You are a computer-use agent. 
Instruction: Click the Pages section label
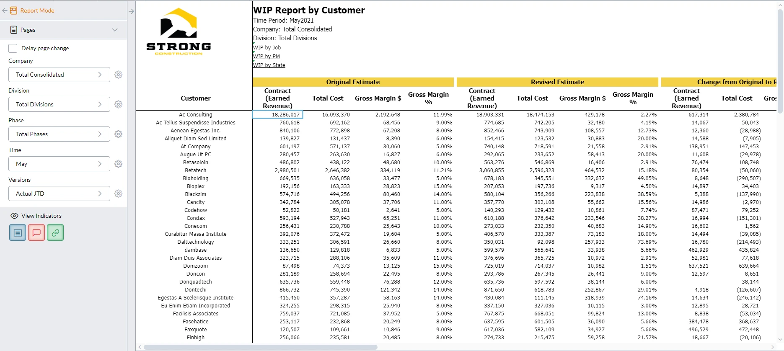point(28,30)
